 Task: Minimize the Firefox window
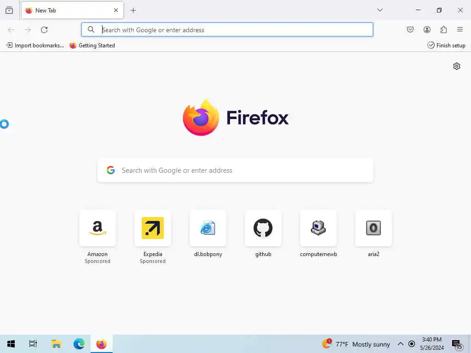(x=418, y=10)
